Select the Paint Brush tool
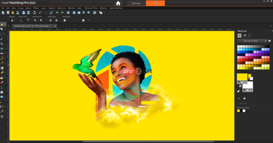 (2, 63)
